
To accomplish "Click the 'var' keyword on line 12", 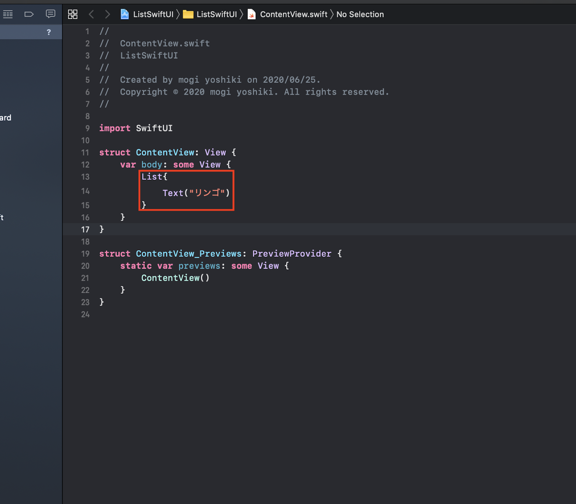I will (128, 165).
